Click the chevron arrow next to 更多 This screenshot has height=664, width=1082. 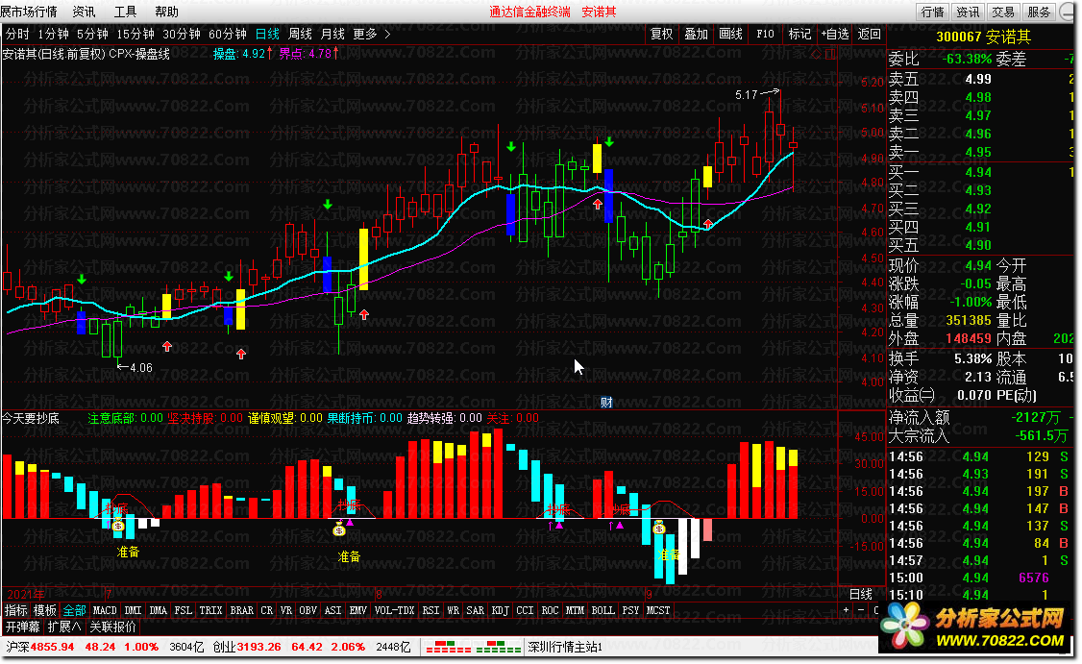pyautogui.click(x=387, y=34)
